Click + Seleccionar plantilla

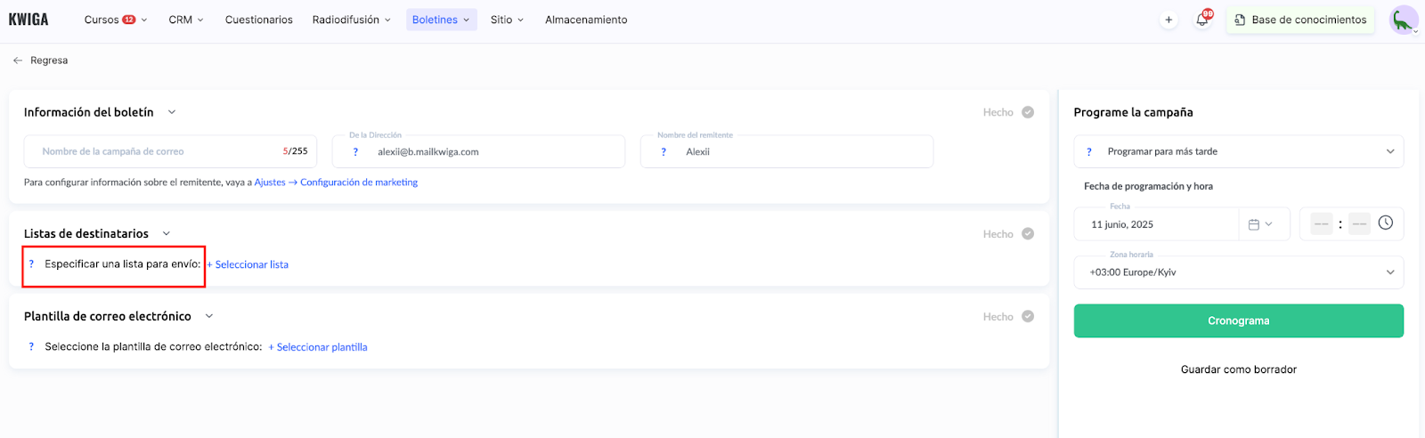pos(318,347)
